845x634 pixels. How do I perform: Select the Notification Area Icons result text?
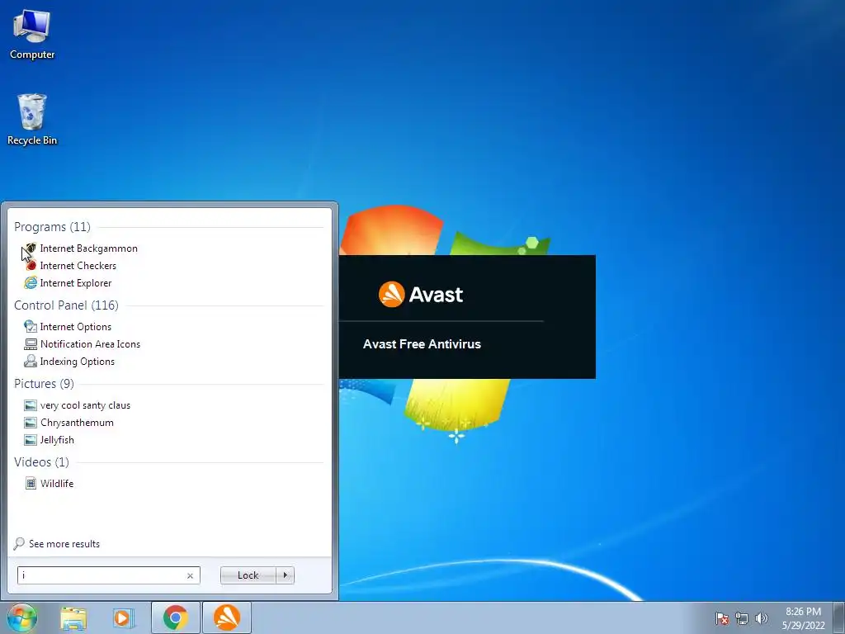[90, 344]
